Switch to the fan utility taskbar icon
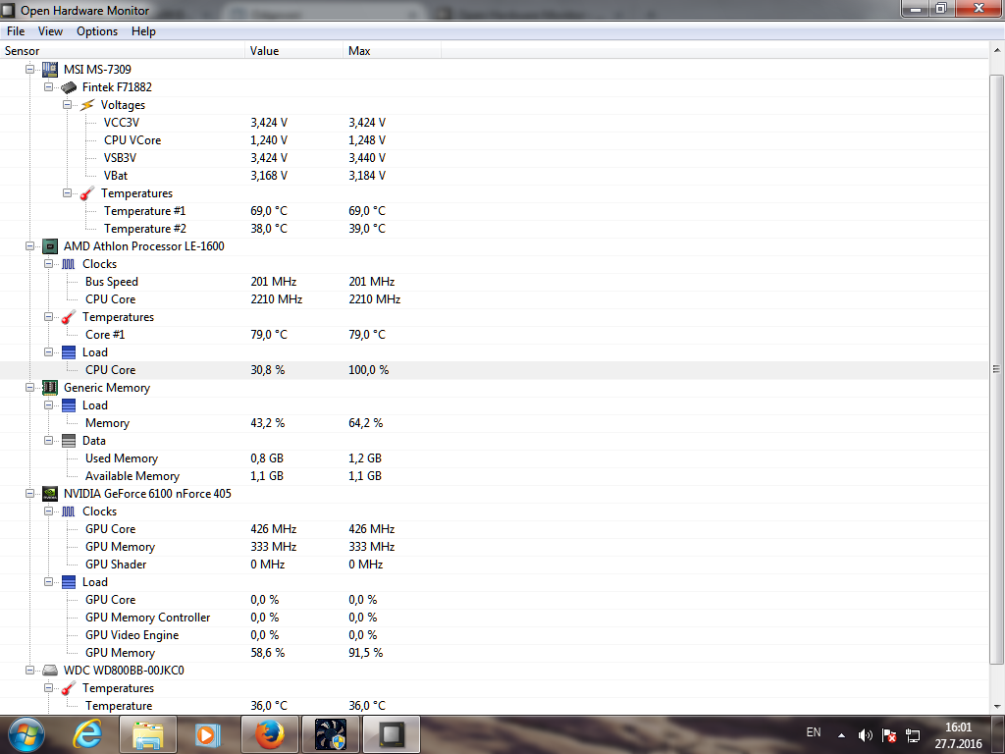Viewport: 1005px width, 754px height. [x=331, y=734]
